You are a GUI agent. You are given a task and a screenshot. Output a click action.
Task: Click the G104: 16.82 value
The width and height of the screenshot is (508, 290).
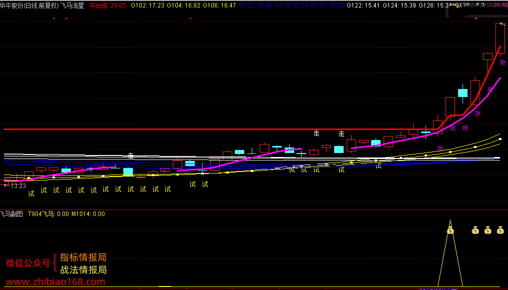184,5
